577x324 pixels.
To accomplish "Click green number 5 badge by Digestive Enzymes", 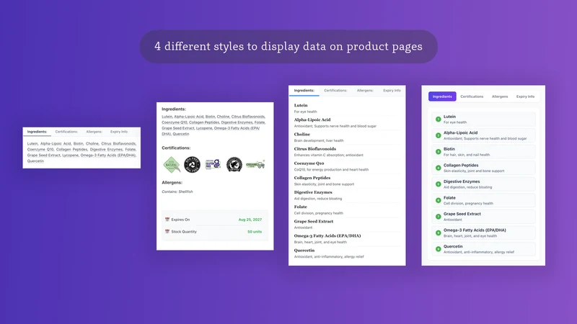I will (x=439, y=184).
